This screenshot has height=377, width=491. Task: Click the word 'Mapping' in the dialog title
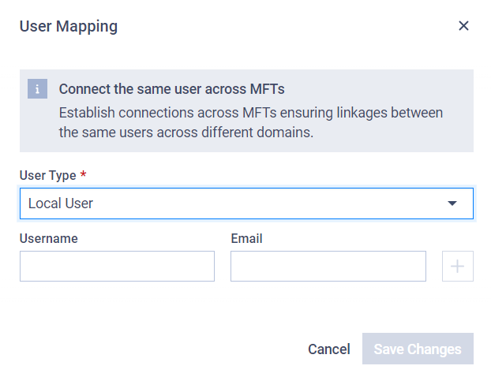click(x=87, y=27)
